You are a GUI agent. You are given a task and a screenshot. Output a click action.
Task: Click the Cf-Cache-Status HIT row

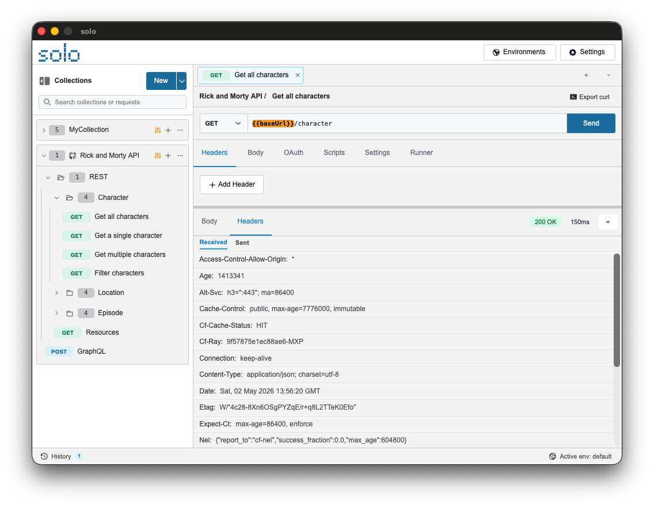pyautogui.click(x=404, y=326)
